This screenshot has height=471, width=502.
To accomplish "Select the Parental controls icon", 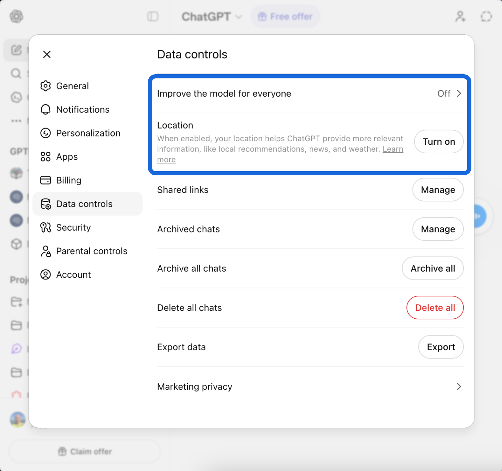I will (x=46, y=251).
